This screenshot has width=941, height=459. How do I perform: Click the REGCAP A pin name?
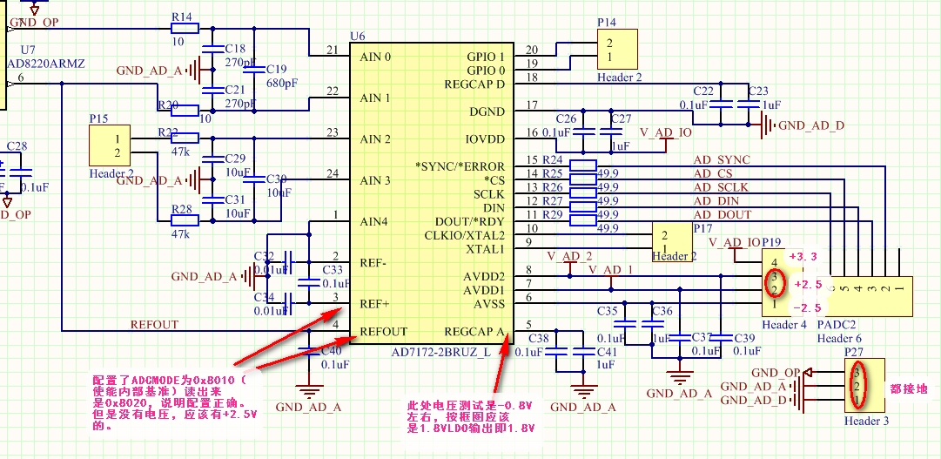pos(474,332)
